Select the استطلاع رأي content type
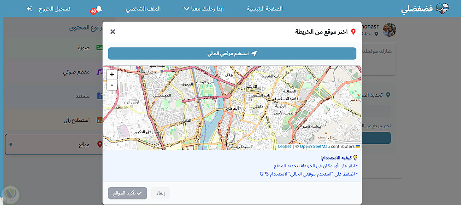This screenshot has height=205, width=461. 54,120
